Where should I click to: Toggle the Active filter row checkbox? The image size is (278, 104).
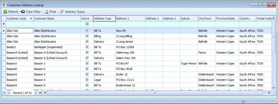[x=87, y=24]
